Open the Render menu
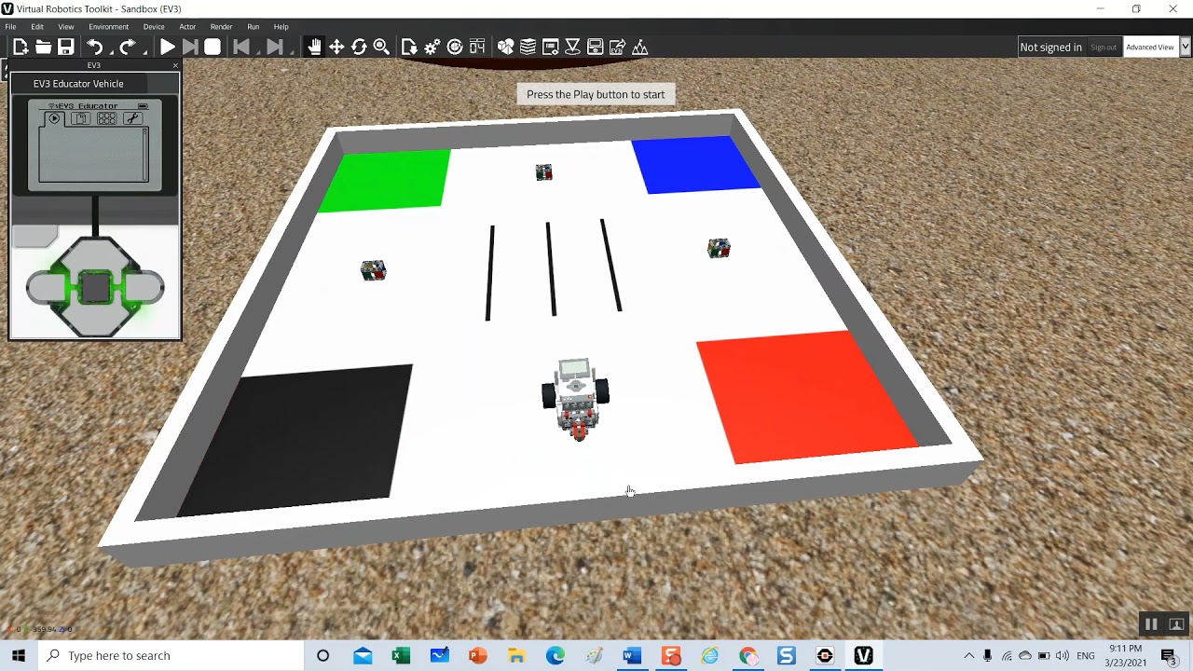The image size is (1193, 671). pyautogui.click(x=221, y=26)
